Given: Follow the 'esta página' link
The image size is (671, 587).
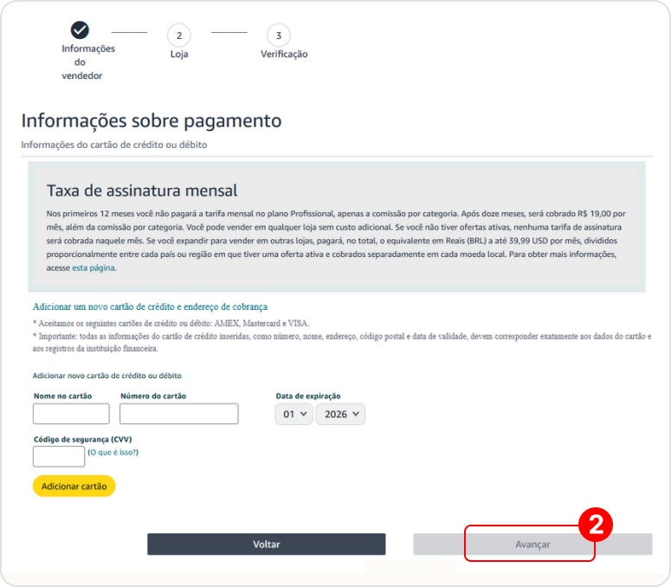Looking at the screenshot, I should click(94, 268).
